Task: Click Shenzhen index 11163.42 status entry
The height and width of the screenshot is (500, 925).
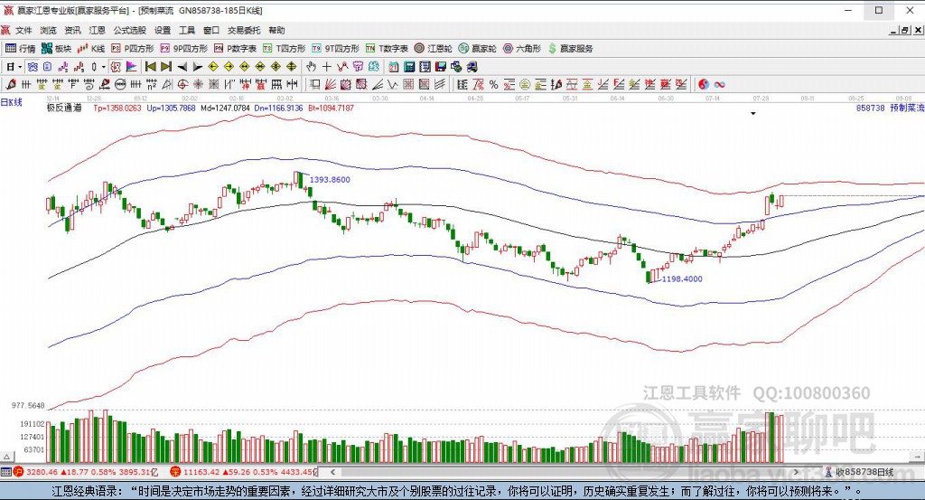Action: tap(244, 472)
